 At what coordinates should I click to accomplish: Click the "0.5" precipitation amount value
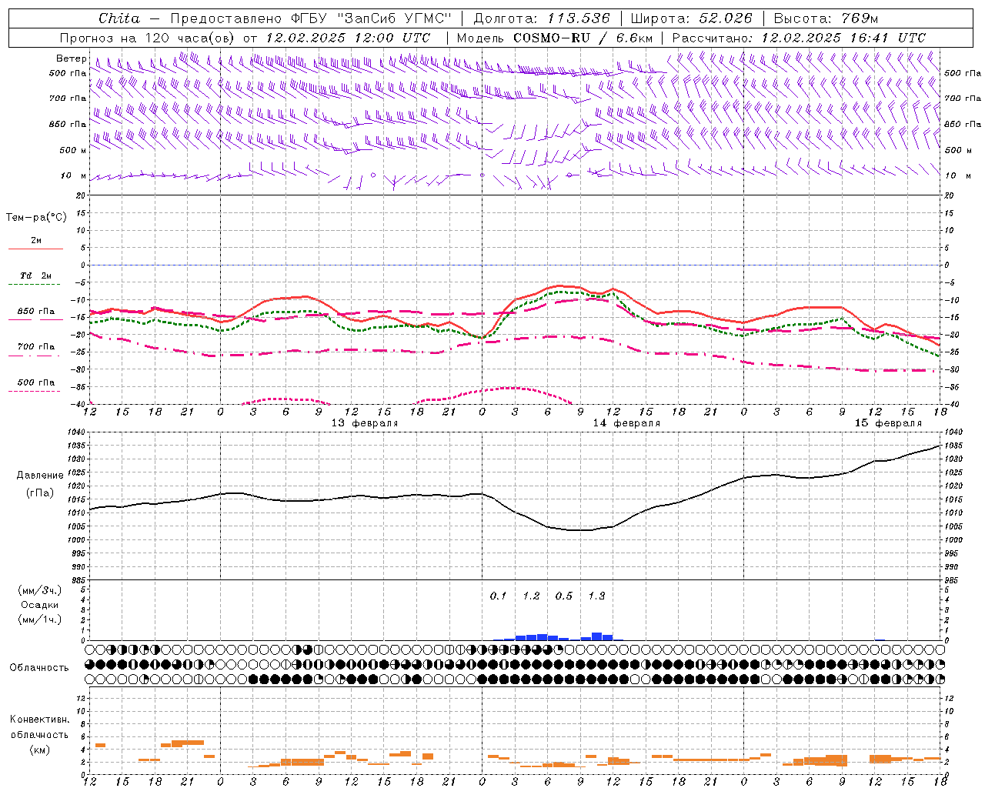pyautogui.click(x=564, y=596)
